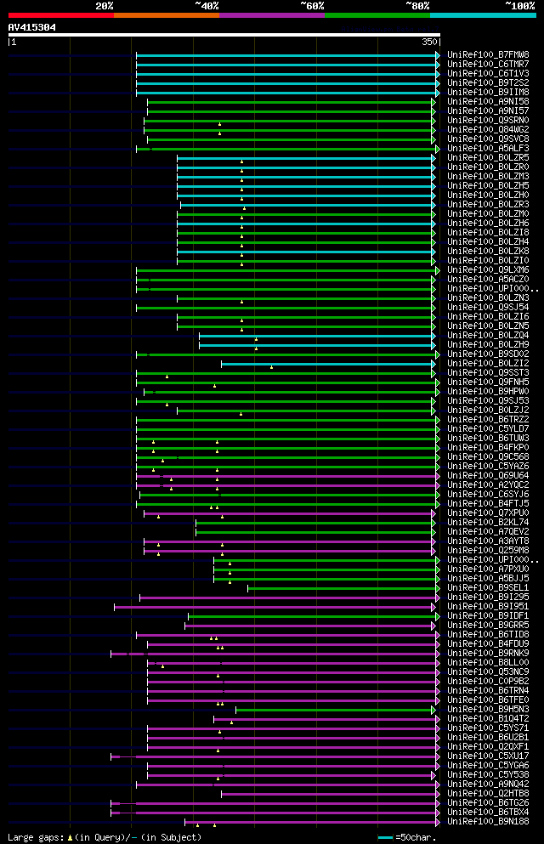Click the cyan ~100% identity legend bar
The width and height of the screenshot is (544, 844).
pos(483,15)
